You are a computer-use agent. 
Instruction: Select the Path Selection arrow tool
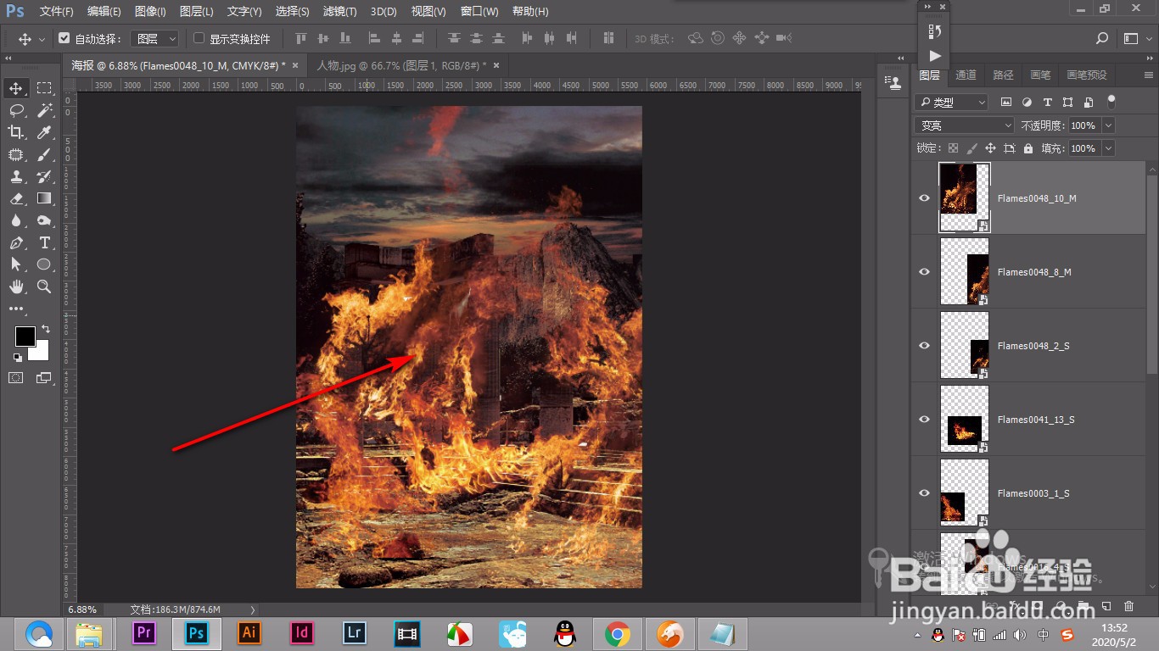click(x=16, y=264)
